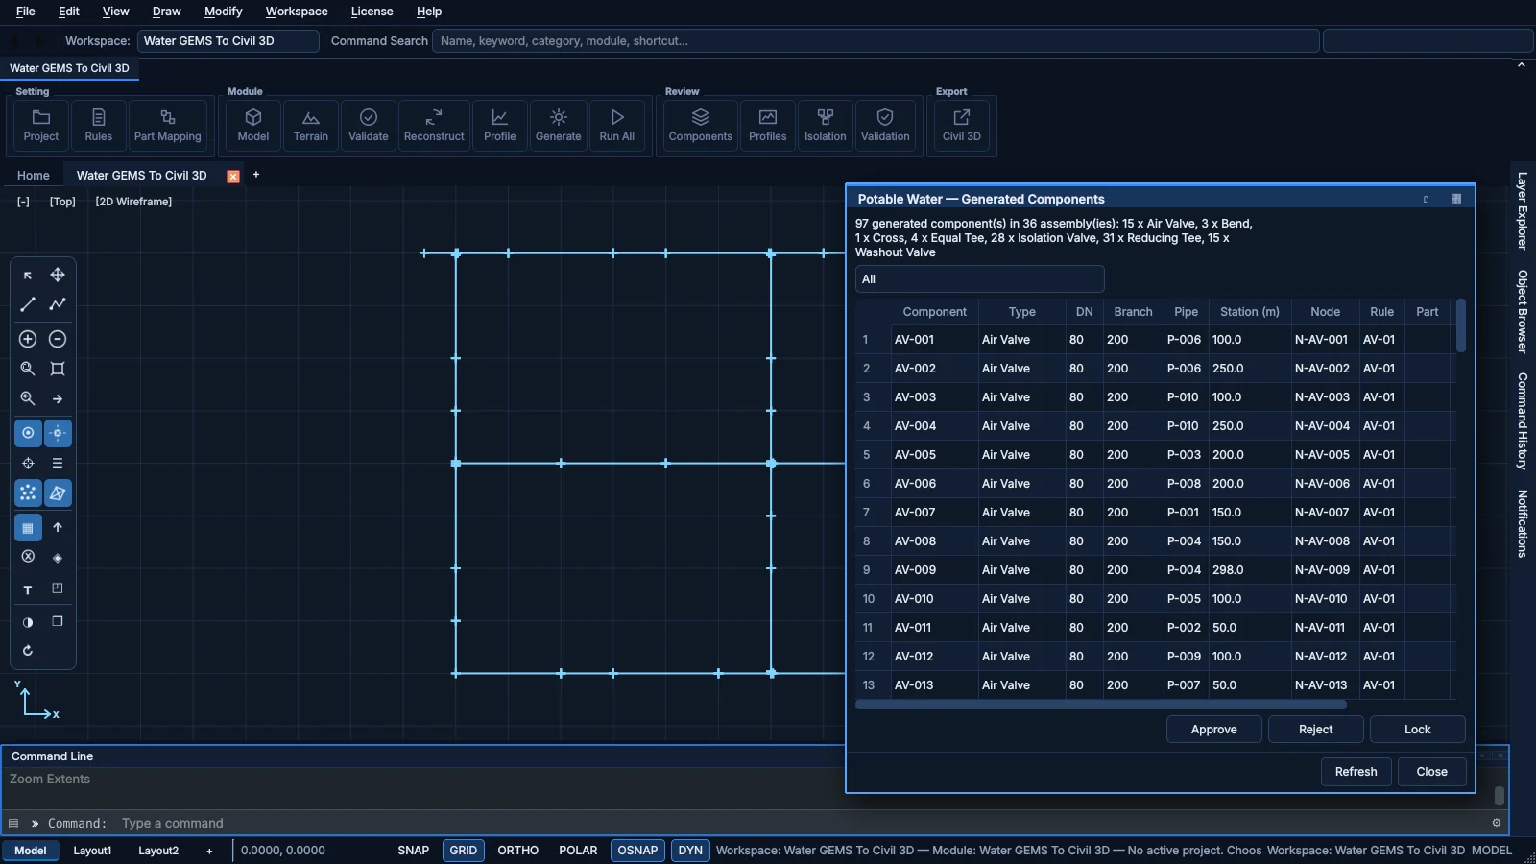Open the Draw menu

coord(167,12)
